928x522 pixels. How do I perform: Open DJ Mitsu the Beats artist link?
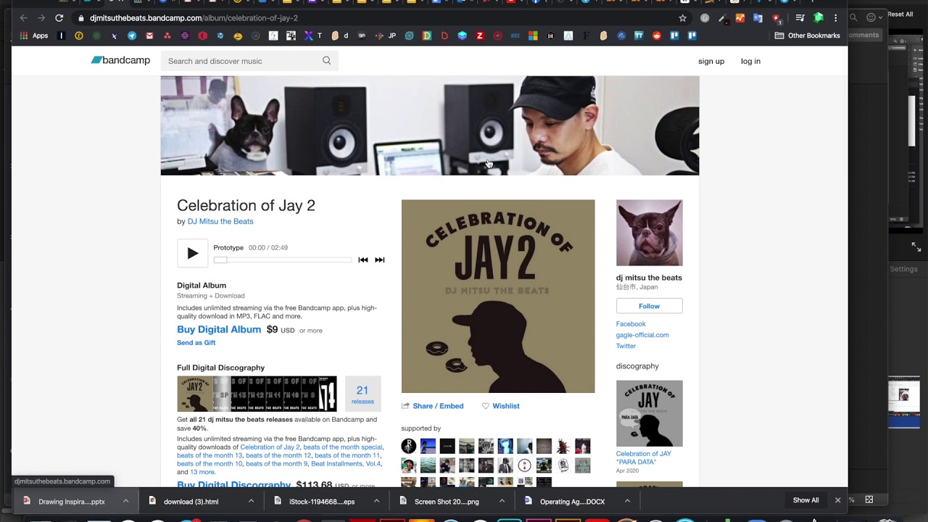(x=220, y=221)
